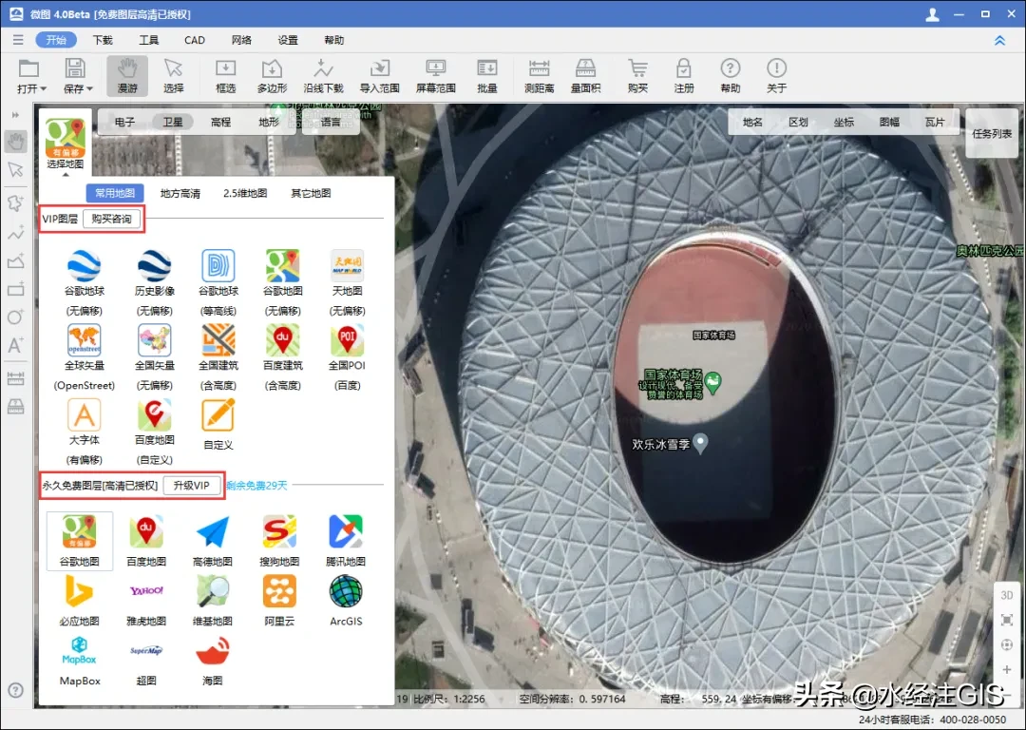This screenshot has width=1026, height=730.
Task: Choose the 沿线下载 along-line download tool
Action: 323,76
